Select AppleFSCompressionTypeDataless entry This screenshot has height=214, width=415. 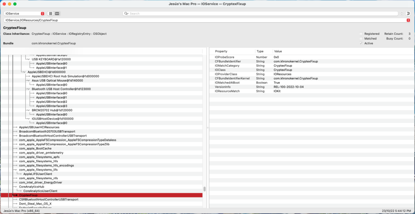68,140
